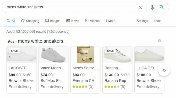Click the Everlane sneaker product image
Image resolution: width=176 pixels, height=98 pixels.
coord(85,55)
